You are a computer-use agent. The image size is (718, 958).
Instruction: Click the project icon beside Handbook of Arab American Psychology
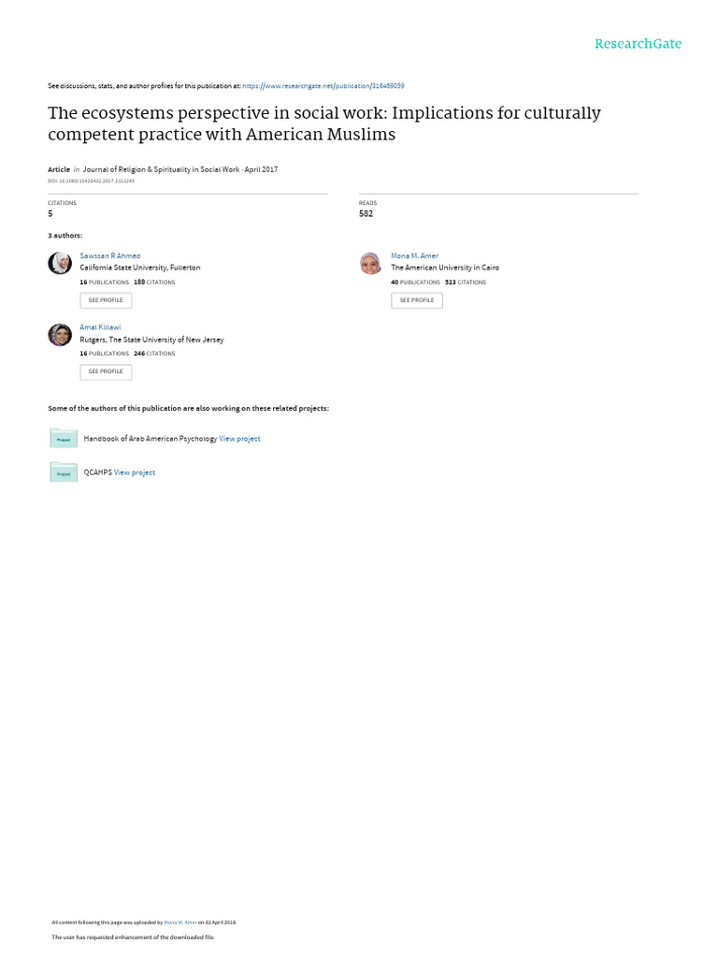tap(64, 438)
